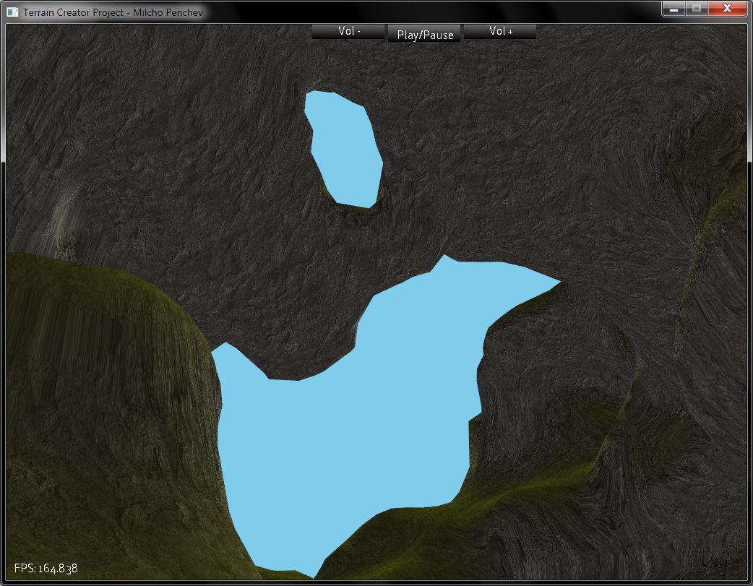Select the FPS: 164.838 counter text
Screen dimensions: 753x586
click(46, 568)
